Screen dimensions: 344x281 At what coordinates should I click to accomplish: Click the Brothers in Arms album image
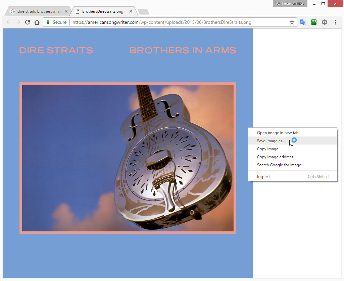[128, 153]
